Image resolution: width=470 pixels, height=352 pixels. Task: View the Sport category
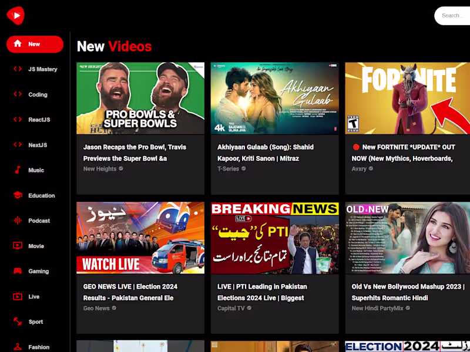36,321
